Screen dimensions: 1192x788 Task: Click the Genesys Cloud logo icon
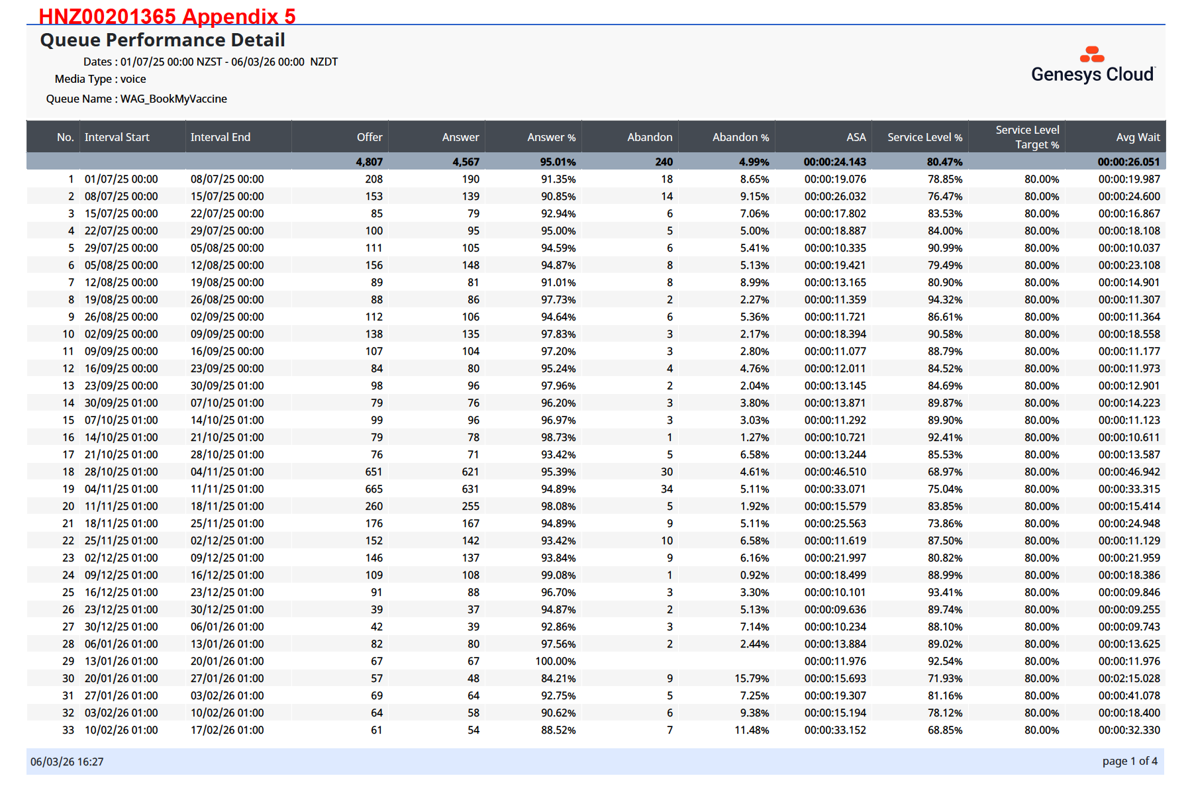coord(1092,54)
